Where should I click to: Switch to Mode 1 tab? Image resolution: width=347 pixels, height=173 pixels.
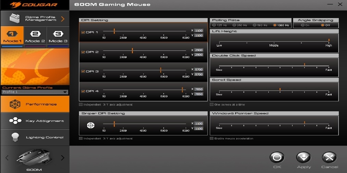pyautogui.click(x=12, y=35)
